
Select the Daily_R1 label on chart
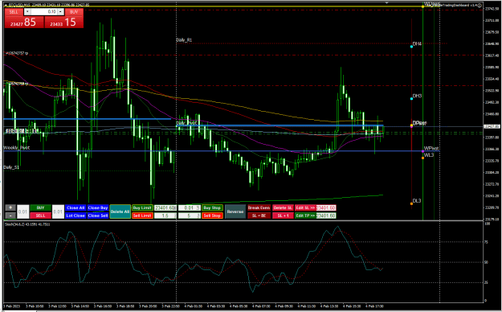tap(184, 39)
